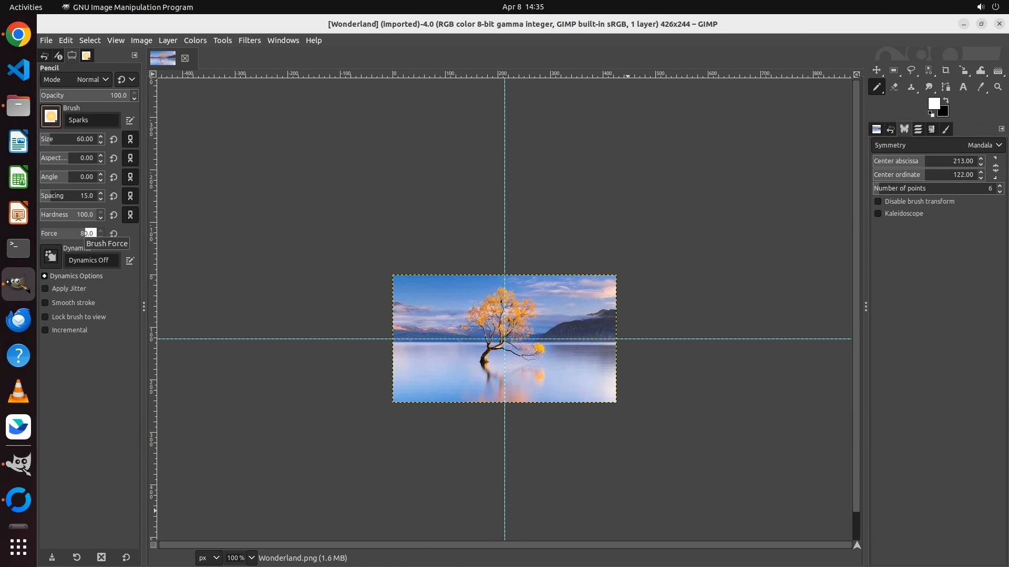Select the Eraser tool
This screenshot has height=567, width=1009.
(x=894, y=87)
